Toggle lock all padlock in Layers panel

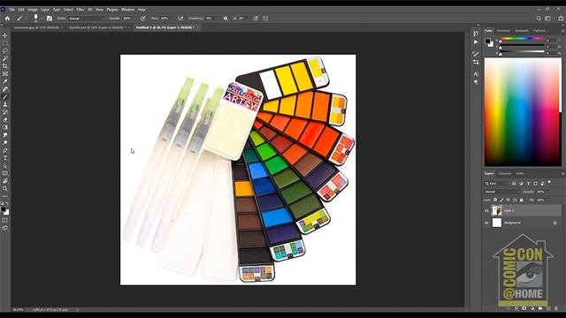(x=521, y=200)
